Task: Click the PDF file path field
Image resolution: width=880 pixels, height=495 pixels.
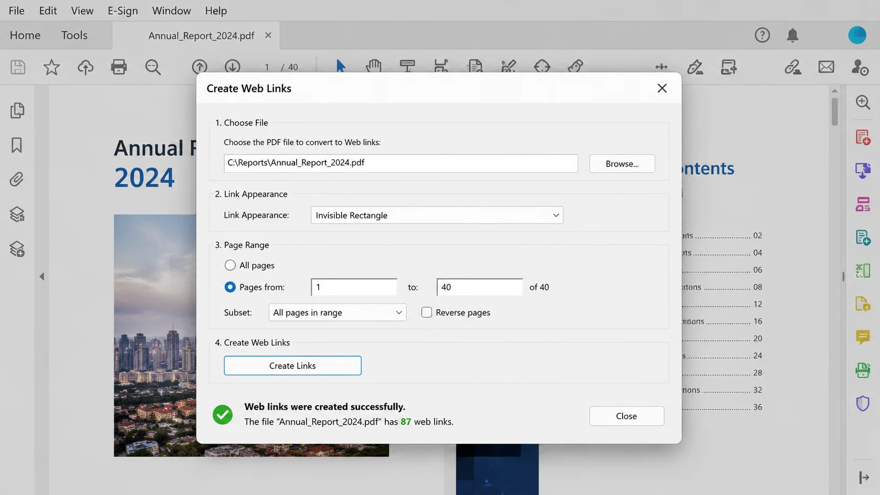Action: [401, 163]
